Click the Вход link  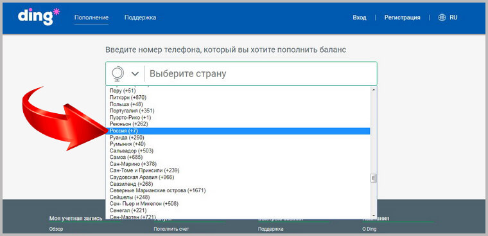tap(360, 17)
